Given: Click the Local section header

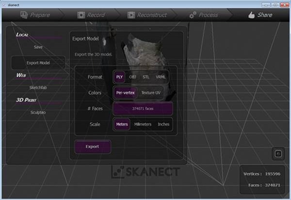Looking at the screenshot, I should [x=22, y=35].
